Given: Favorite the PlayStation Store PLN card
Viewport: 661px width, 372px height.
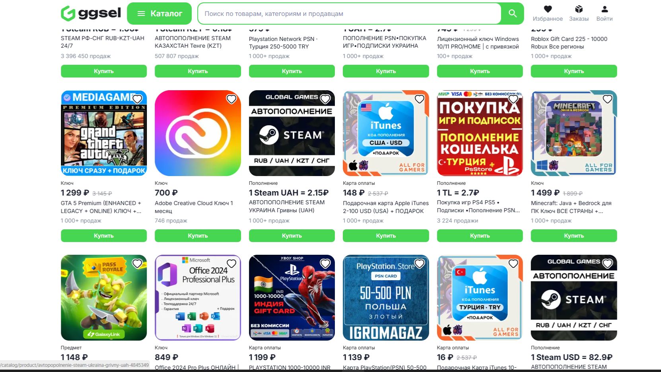Looking at the screenshot, I should point(420,263).
